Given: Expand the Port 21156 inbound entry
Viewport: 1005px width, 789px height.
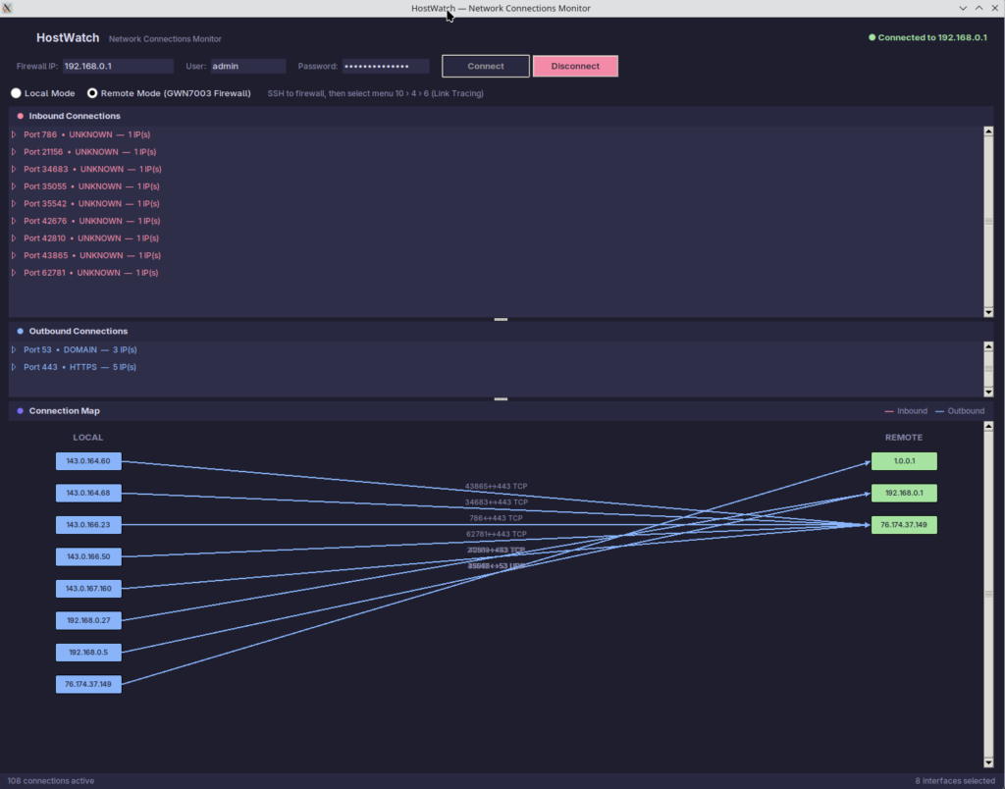Looking at the screenshot, I should coord(14,152).
